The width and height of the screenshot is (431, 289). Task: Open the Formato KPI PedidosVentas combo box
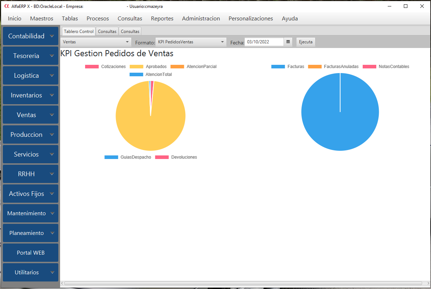(x=191, y=42)
